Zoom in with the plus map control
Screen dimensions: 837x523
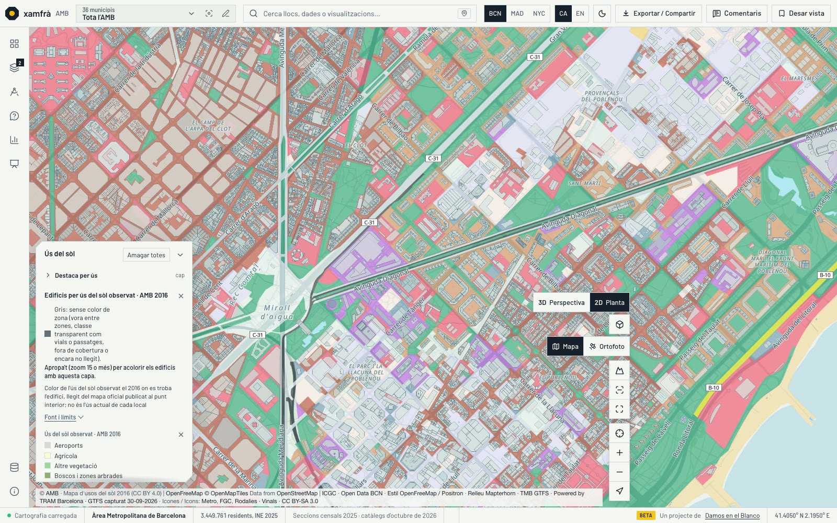(619, 452)
